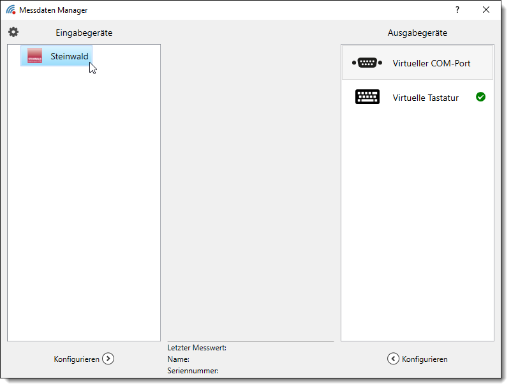Click the left-arrow circle under Ausgabegeräte
Viewport: 511px width, 388px height.
[393, 359]
